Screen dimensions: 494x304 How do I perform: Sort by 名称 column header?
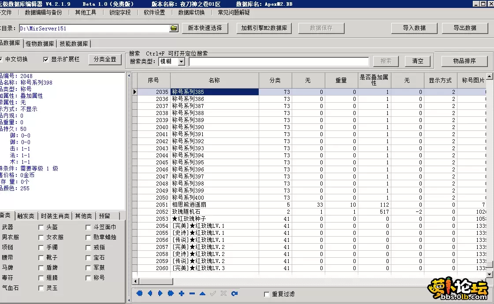(x=214, y=80)
